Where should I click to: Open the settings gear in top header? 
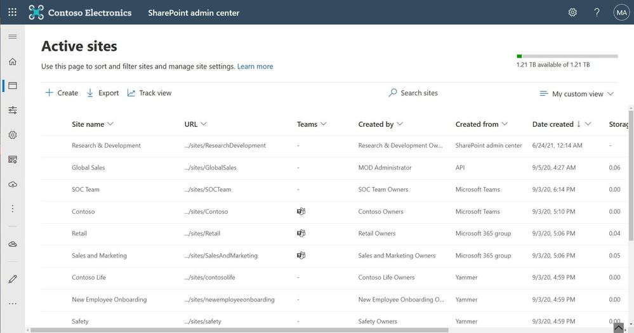click(x=572, y=12)
